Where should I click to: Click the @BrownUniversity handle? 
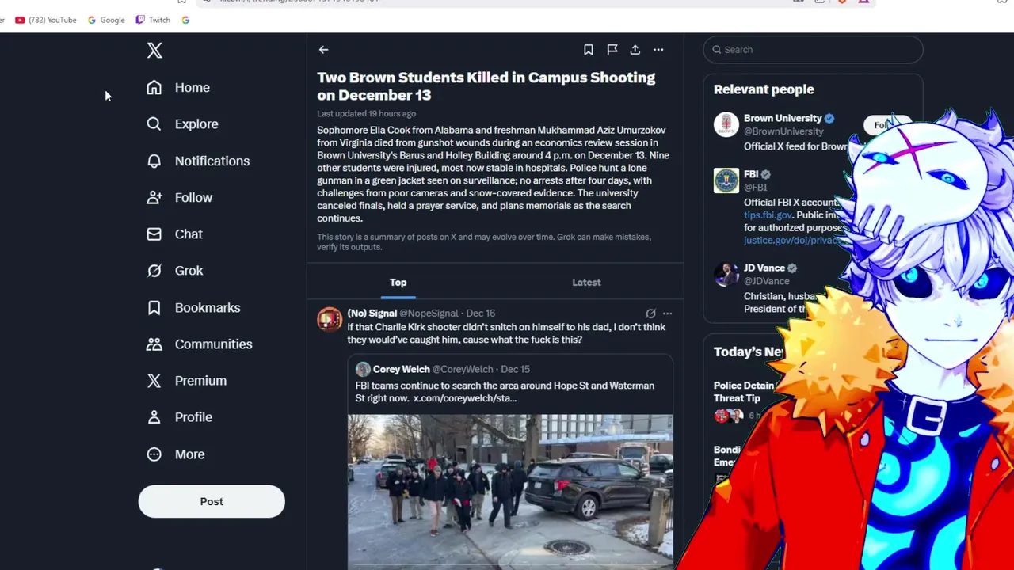pos(783,131)
